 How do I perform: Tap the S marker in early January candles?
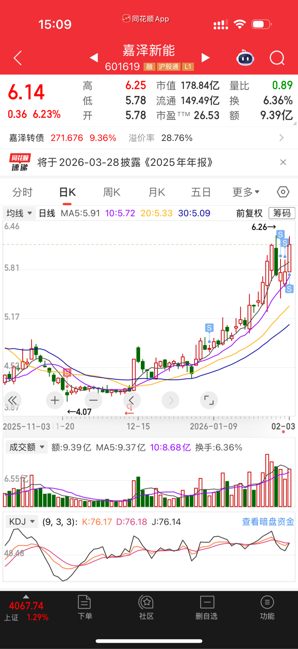[x=209, y=328]
